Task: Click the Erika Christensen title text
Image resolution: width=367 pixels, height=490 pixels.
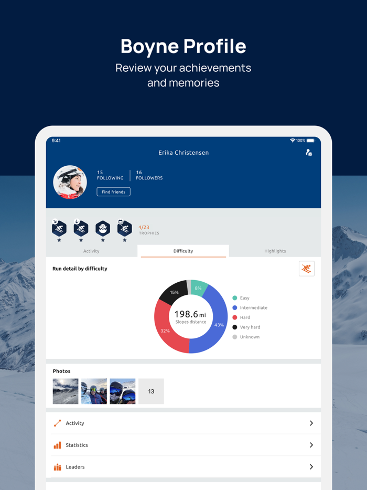Action: pos(183,153)
